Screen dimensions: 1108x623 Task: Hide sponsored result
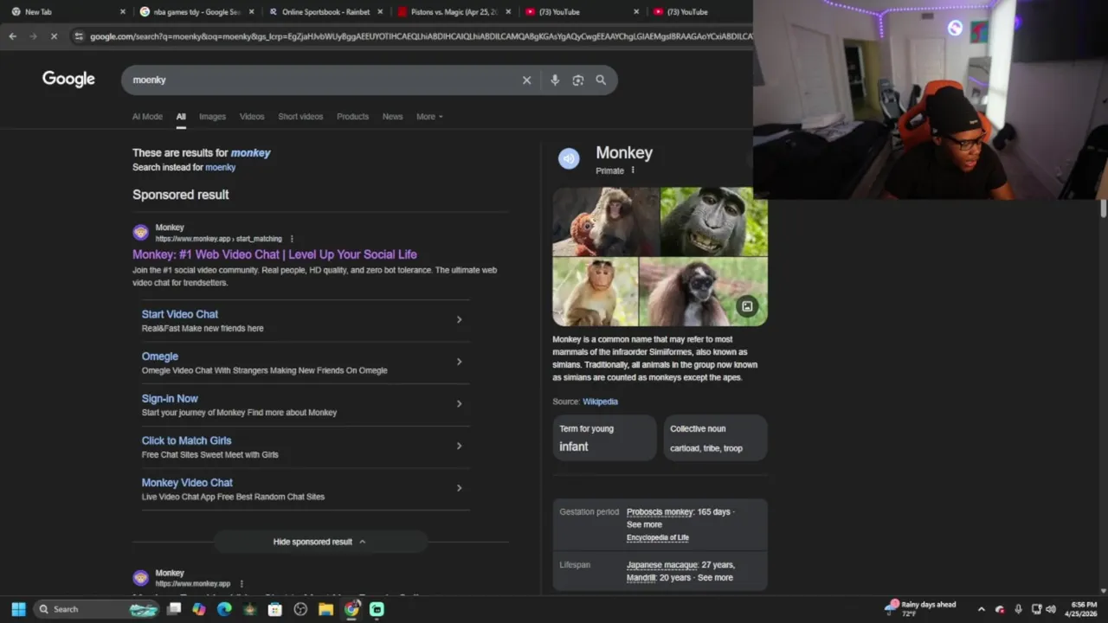(x=319, y=542)
